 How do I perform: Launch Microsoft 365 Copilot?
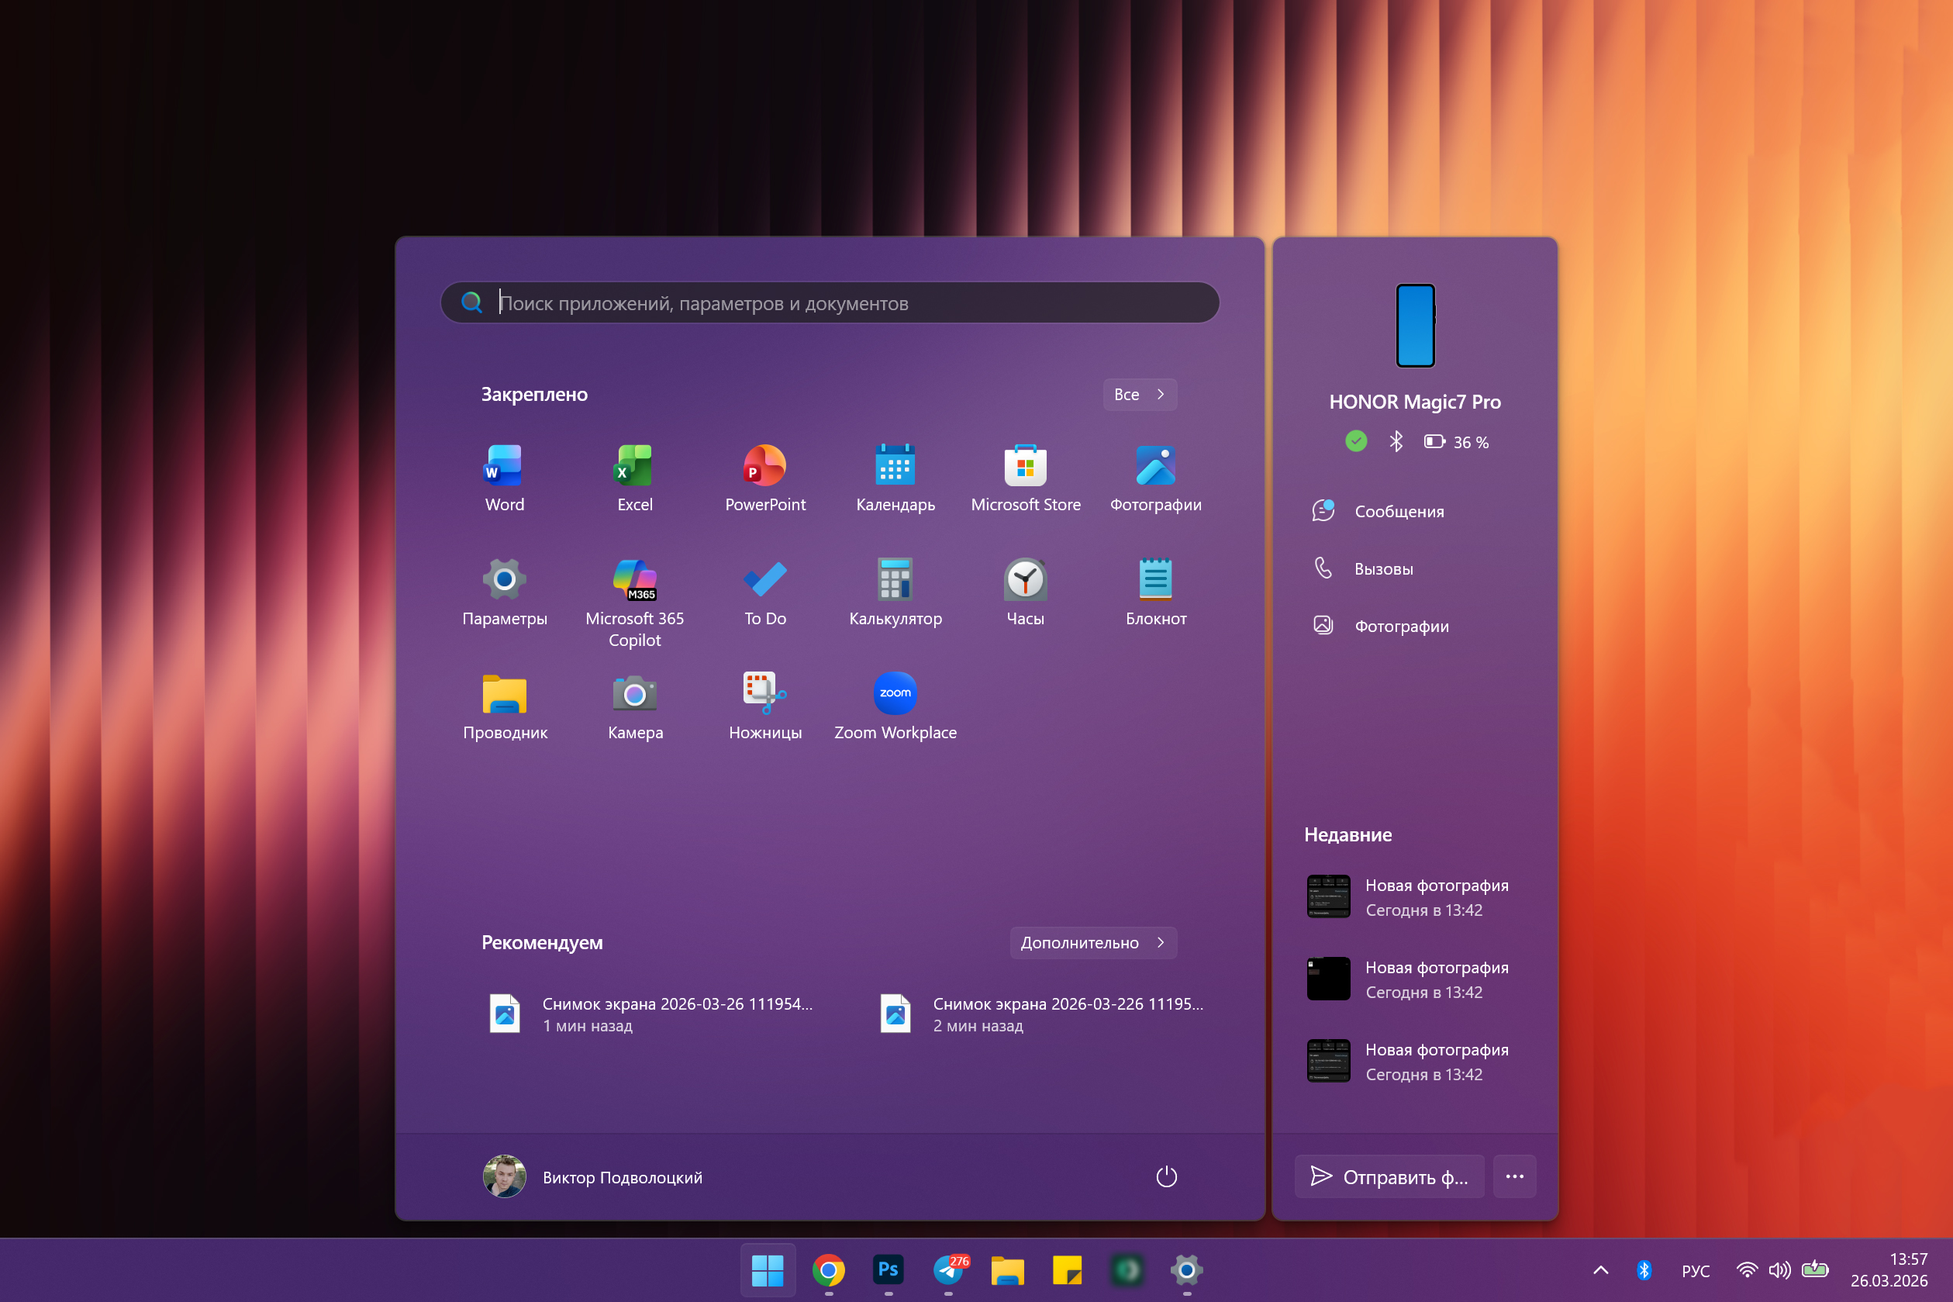pos(634,591)
